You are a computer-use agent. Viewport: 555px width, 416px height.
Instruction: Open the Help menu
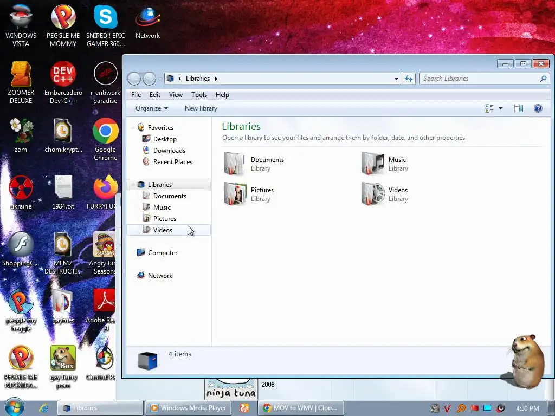[222, 95]
